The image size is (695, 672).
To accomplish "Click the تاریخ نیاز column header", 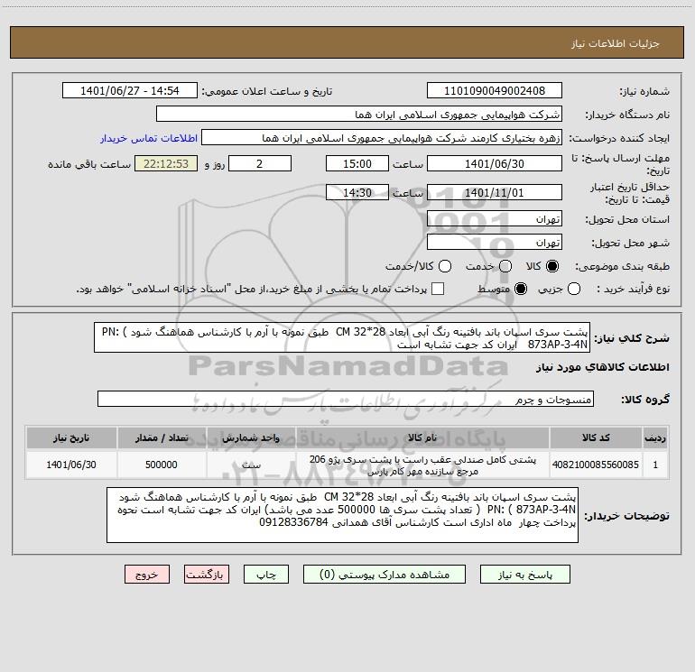I will [x=71, y=437].
